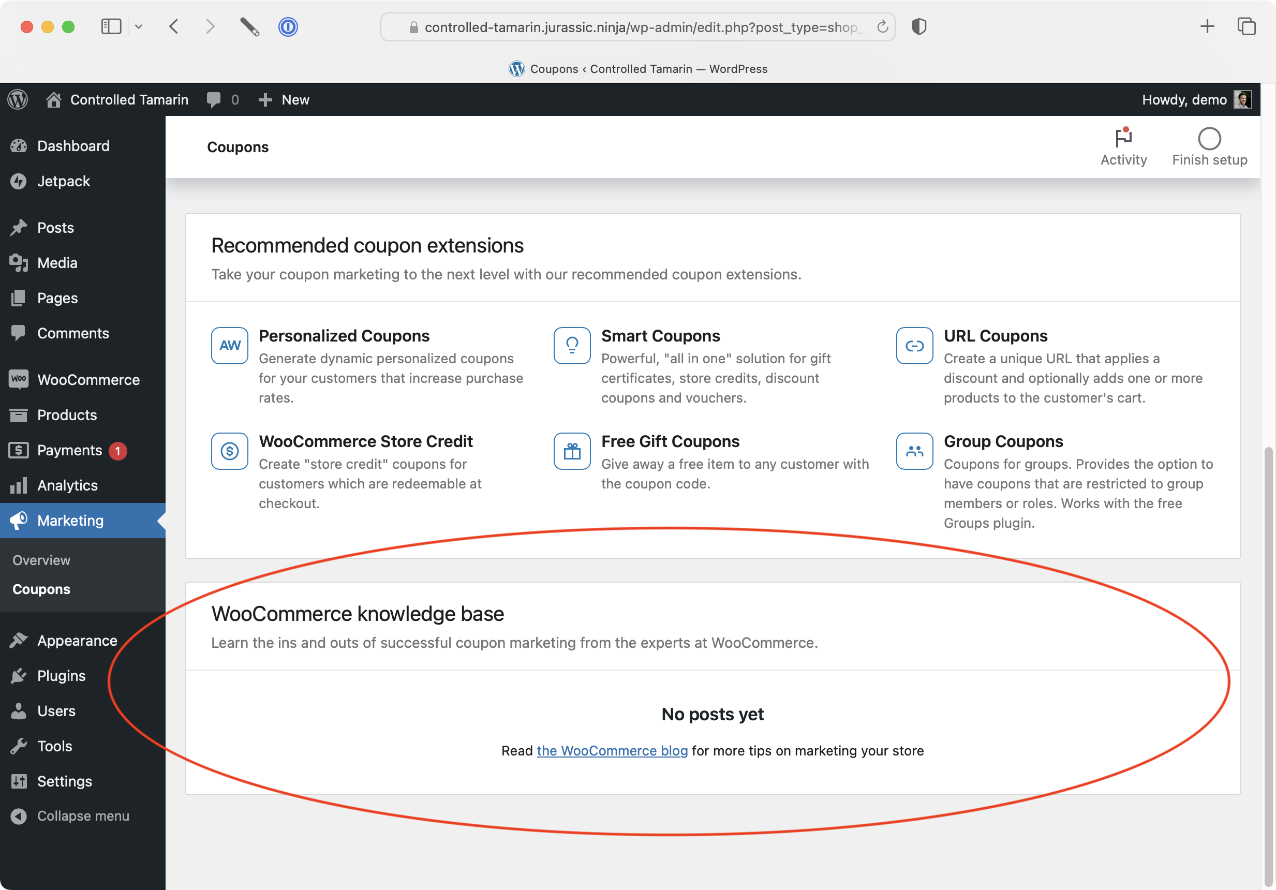This screenshot has height=890, width=1276.
Task: Open the chevron beside the sidebar toggle
Action: (139, 26)
